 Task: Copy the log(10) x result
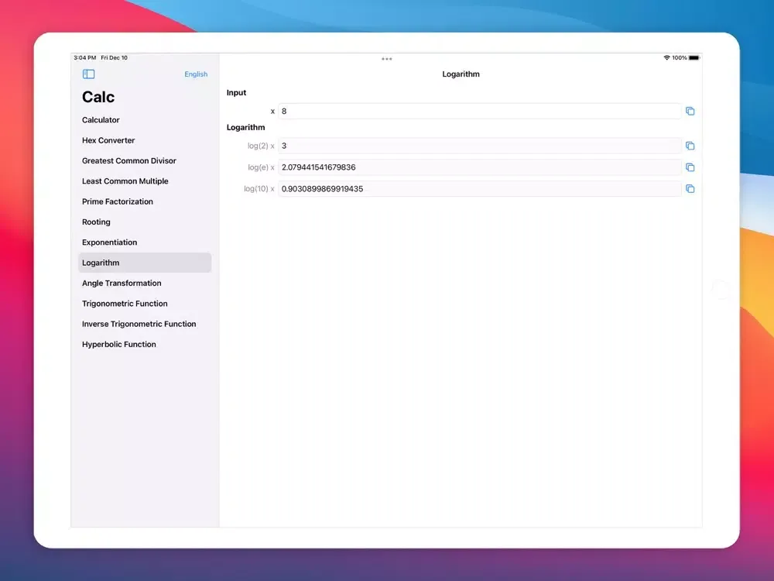[x=690, y=189]
